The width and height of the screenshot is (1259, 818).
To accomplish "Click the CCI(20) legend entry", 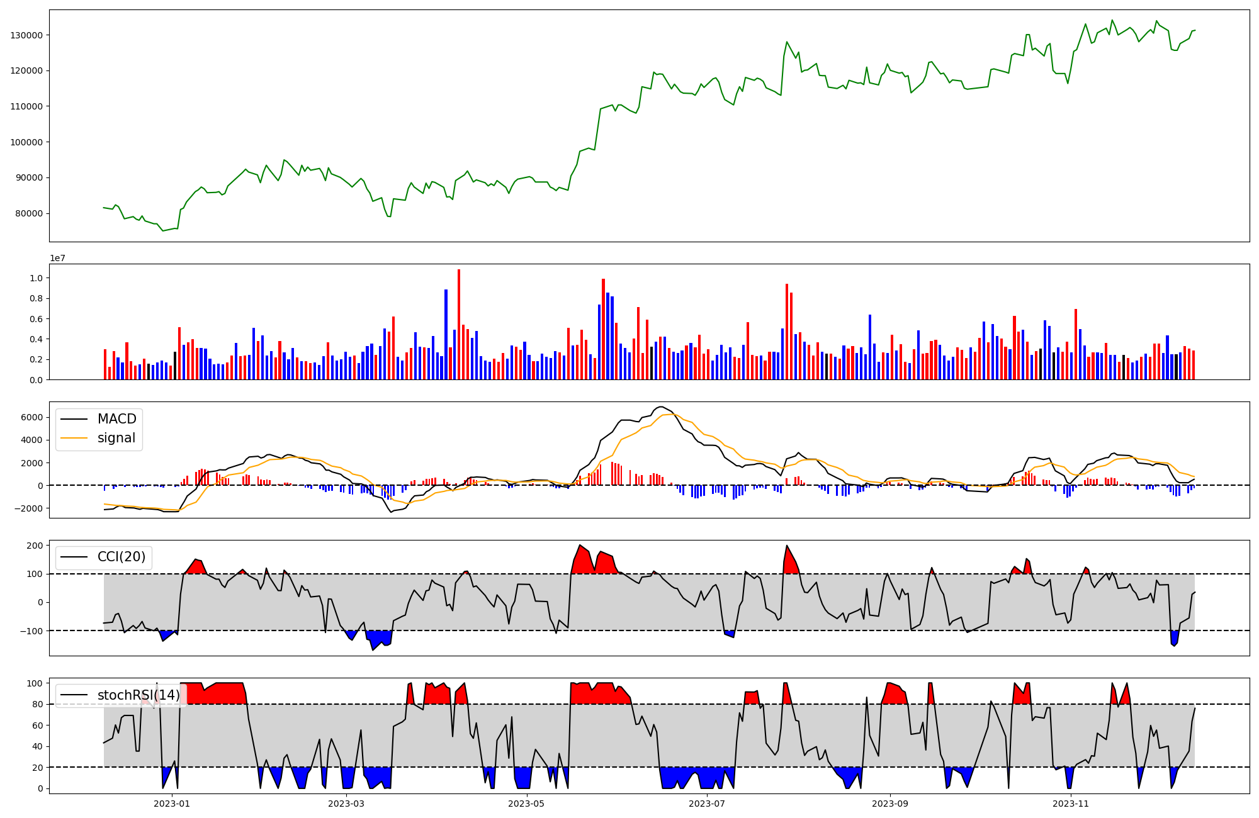I will pyautogui.click(x=121, y=557).
